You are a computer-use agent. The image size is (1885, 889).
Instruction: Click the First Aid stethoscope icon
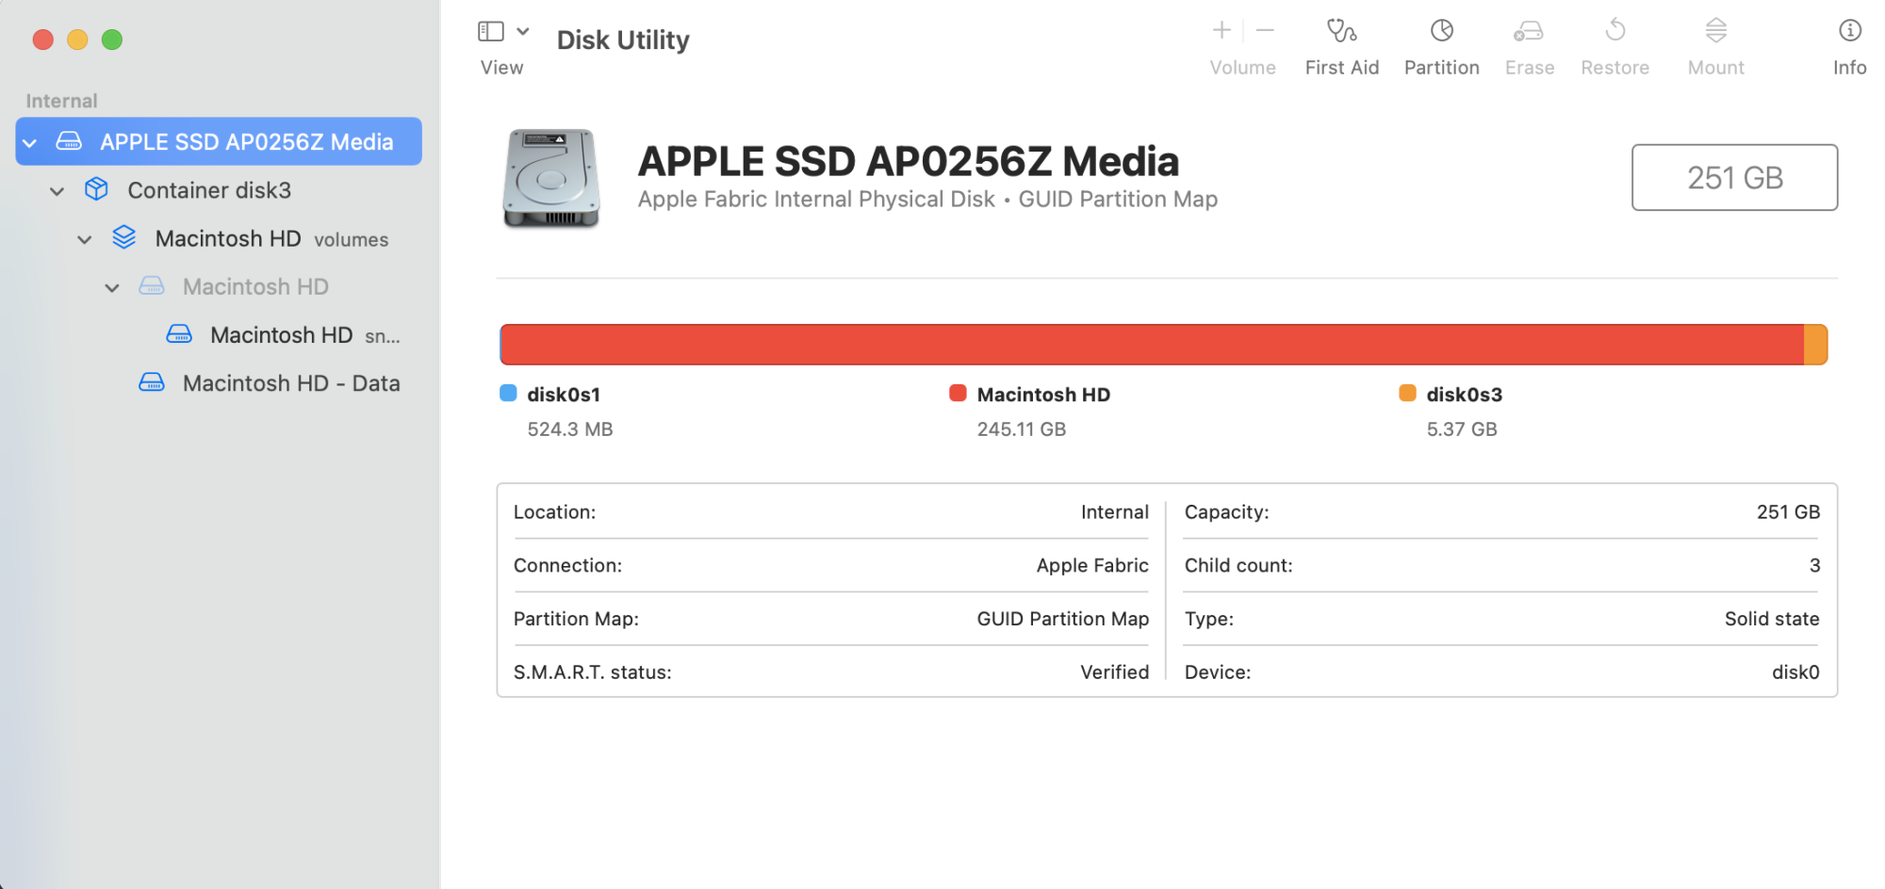tap(1341, 31)
